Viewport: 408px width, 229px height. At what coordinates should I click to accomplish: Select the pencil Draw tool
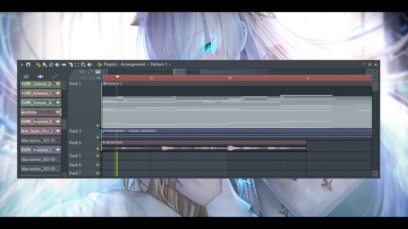(38, 65)
